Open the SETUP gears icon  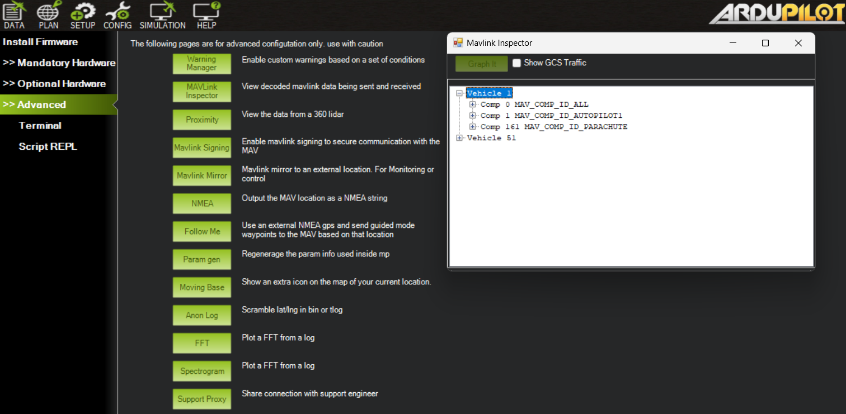pos(83,15)
